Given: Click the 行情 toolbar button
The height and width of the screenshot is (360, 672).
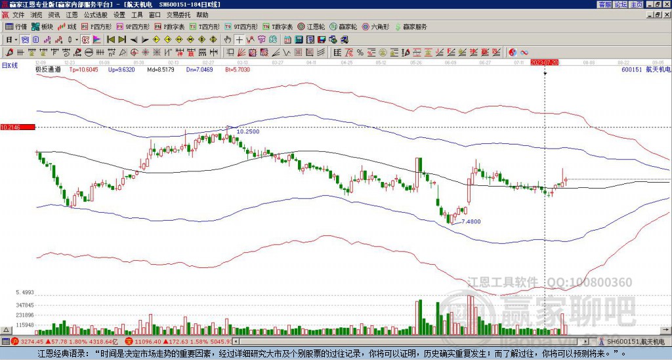Looking at the screenshot, I should pos(16,26).
